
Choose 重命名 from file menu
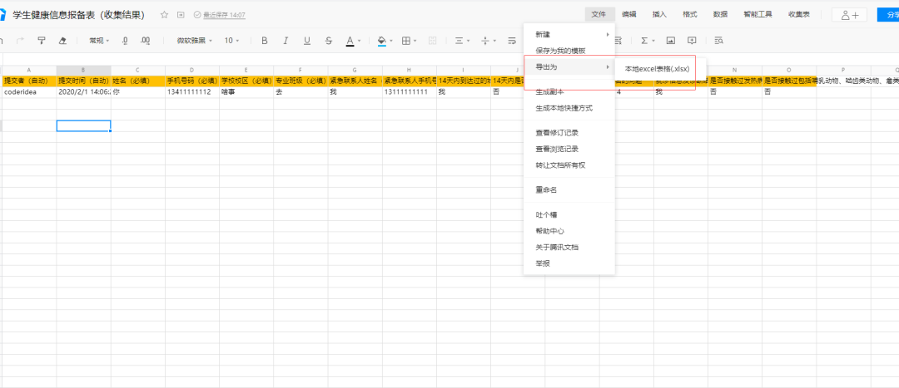569,190
